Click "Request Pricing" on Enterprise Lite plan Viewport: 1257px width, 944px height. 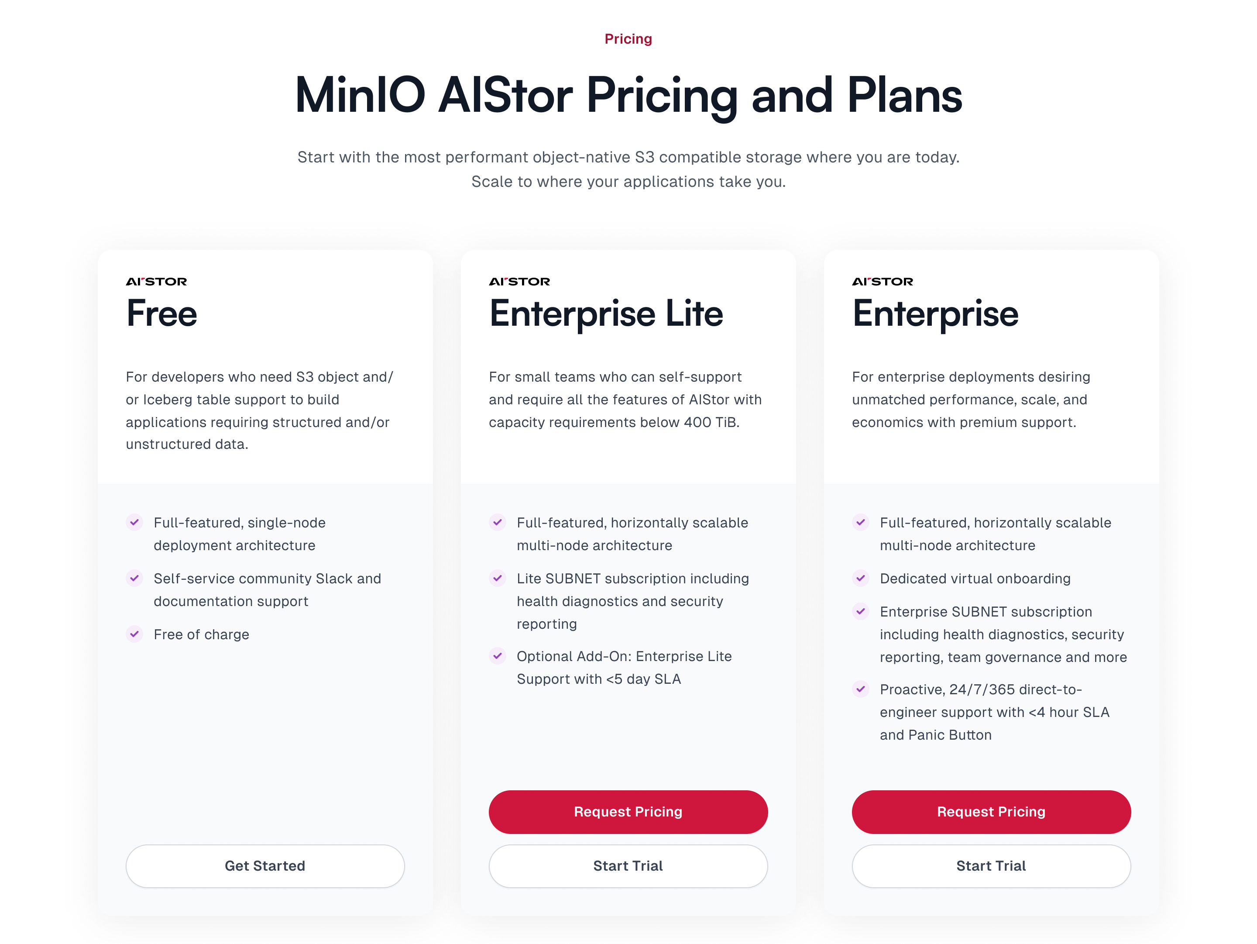coord(628,812)
